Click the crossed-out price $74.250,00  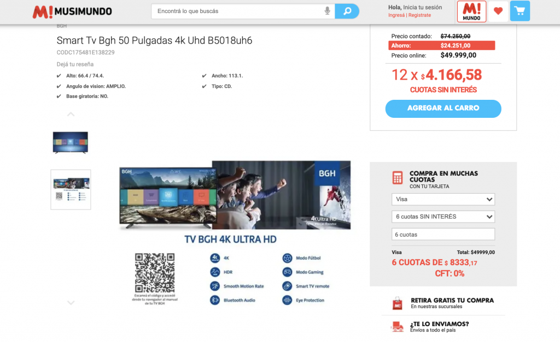coord(456,36)
